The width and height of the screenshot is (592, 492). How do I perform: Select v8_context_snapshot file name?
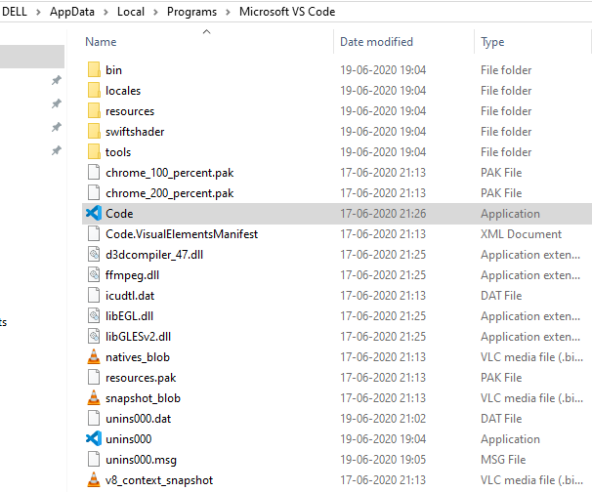point(159,480)
